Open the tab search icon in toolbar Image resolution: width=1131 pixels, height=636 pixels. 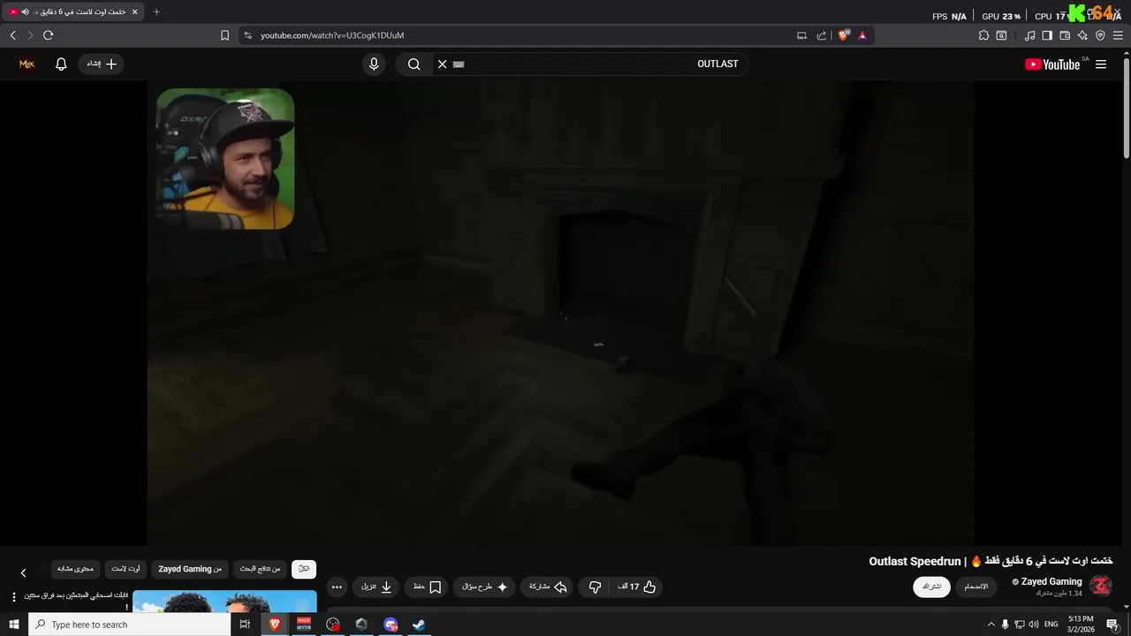[x=1001, y=35]
